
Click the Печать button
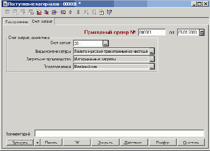click(51, 142)
